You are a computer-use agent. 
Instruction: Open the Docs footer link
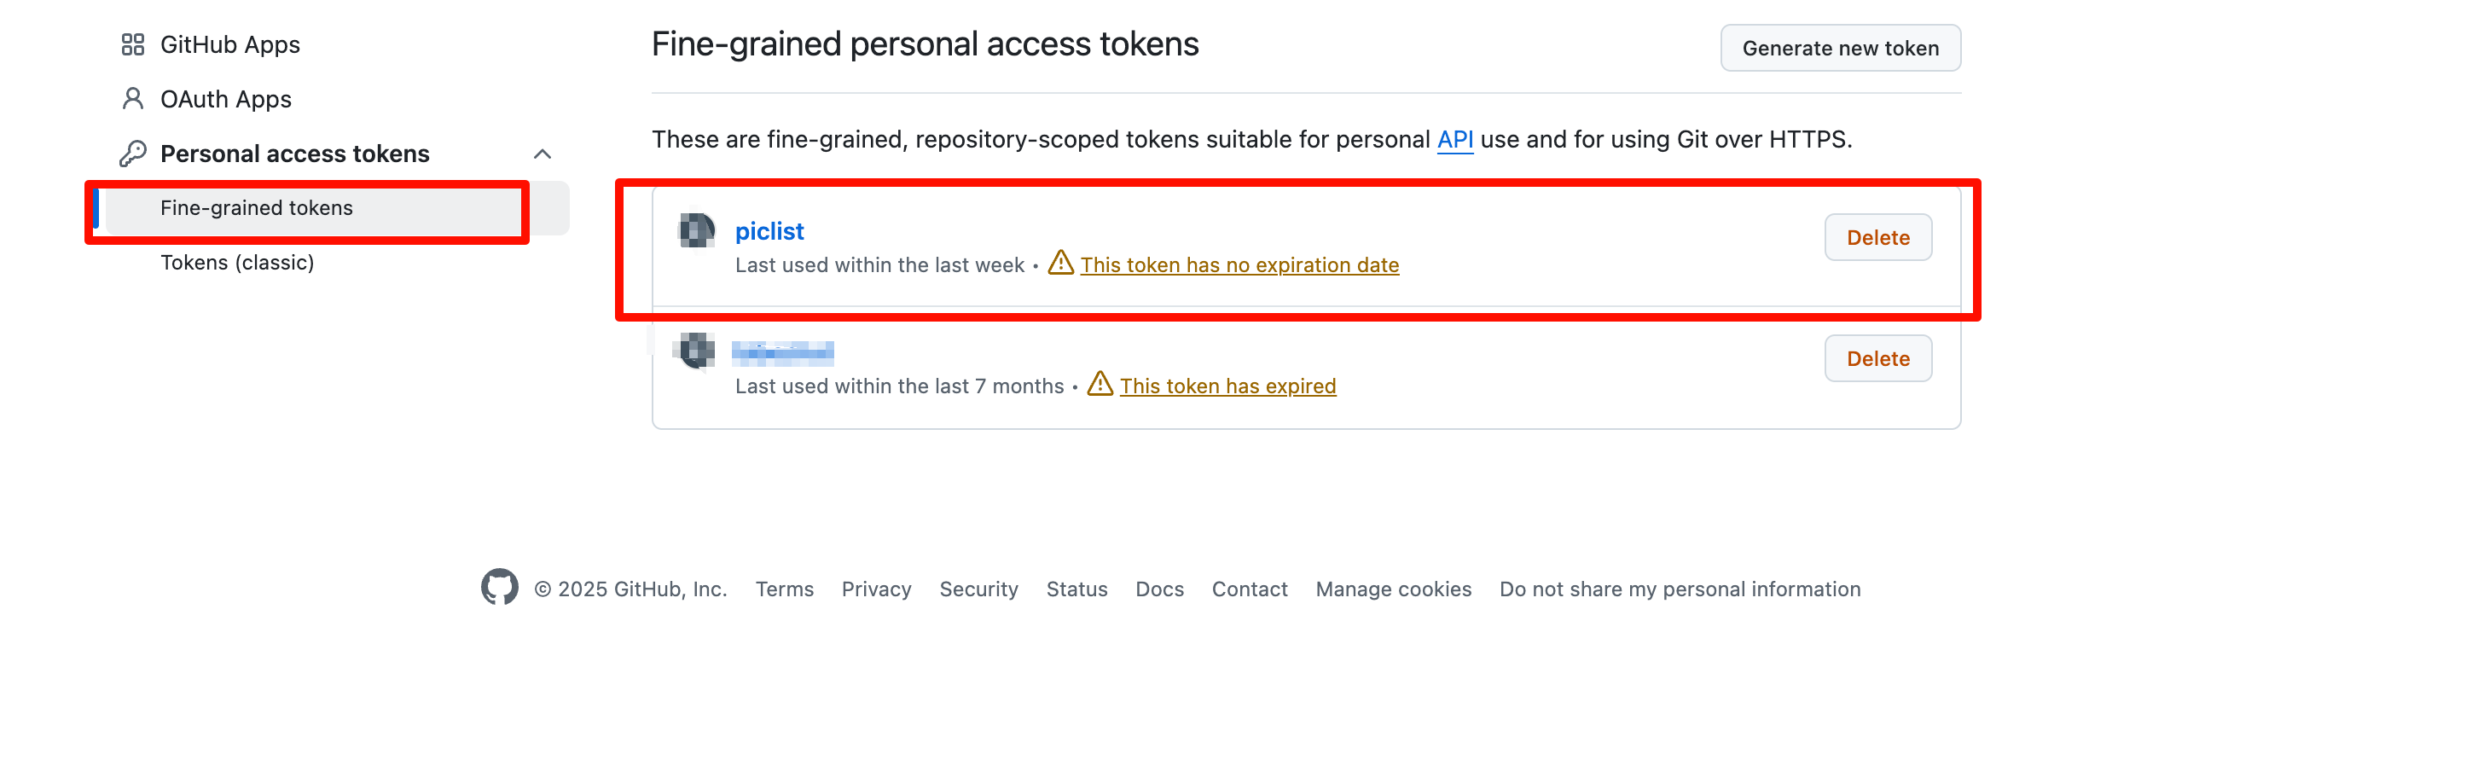coord(1159,589)
